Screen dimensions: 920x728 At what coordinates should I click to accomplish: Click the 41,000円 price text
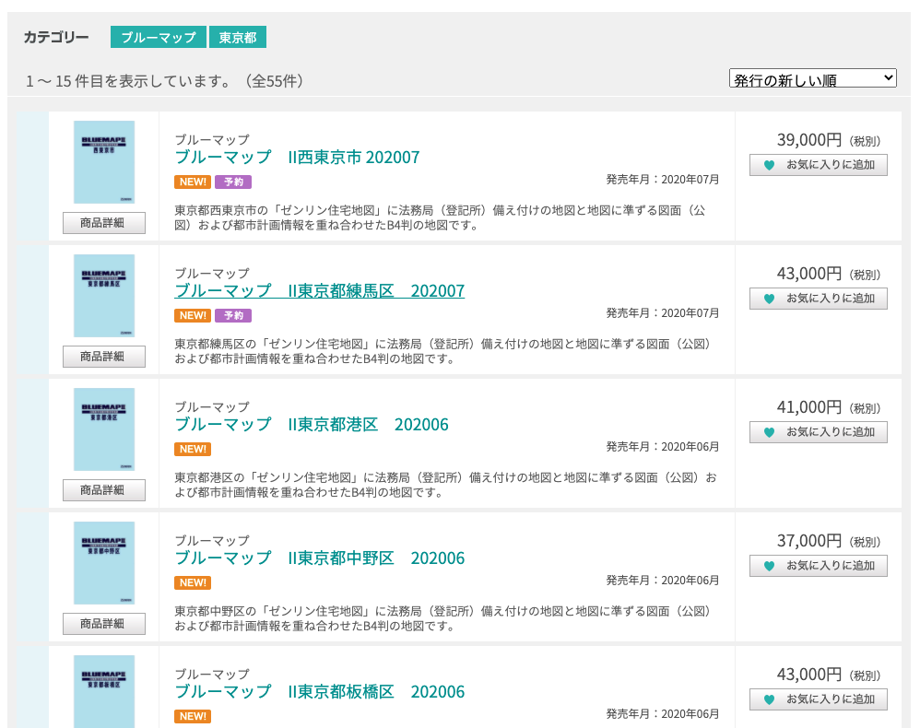coord(809,407)
